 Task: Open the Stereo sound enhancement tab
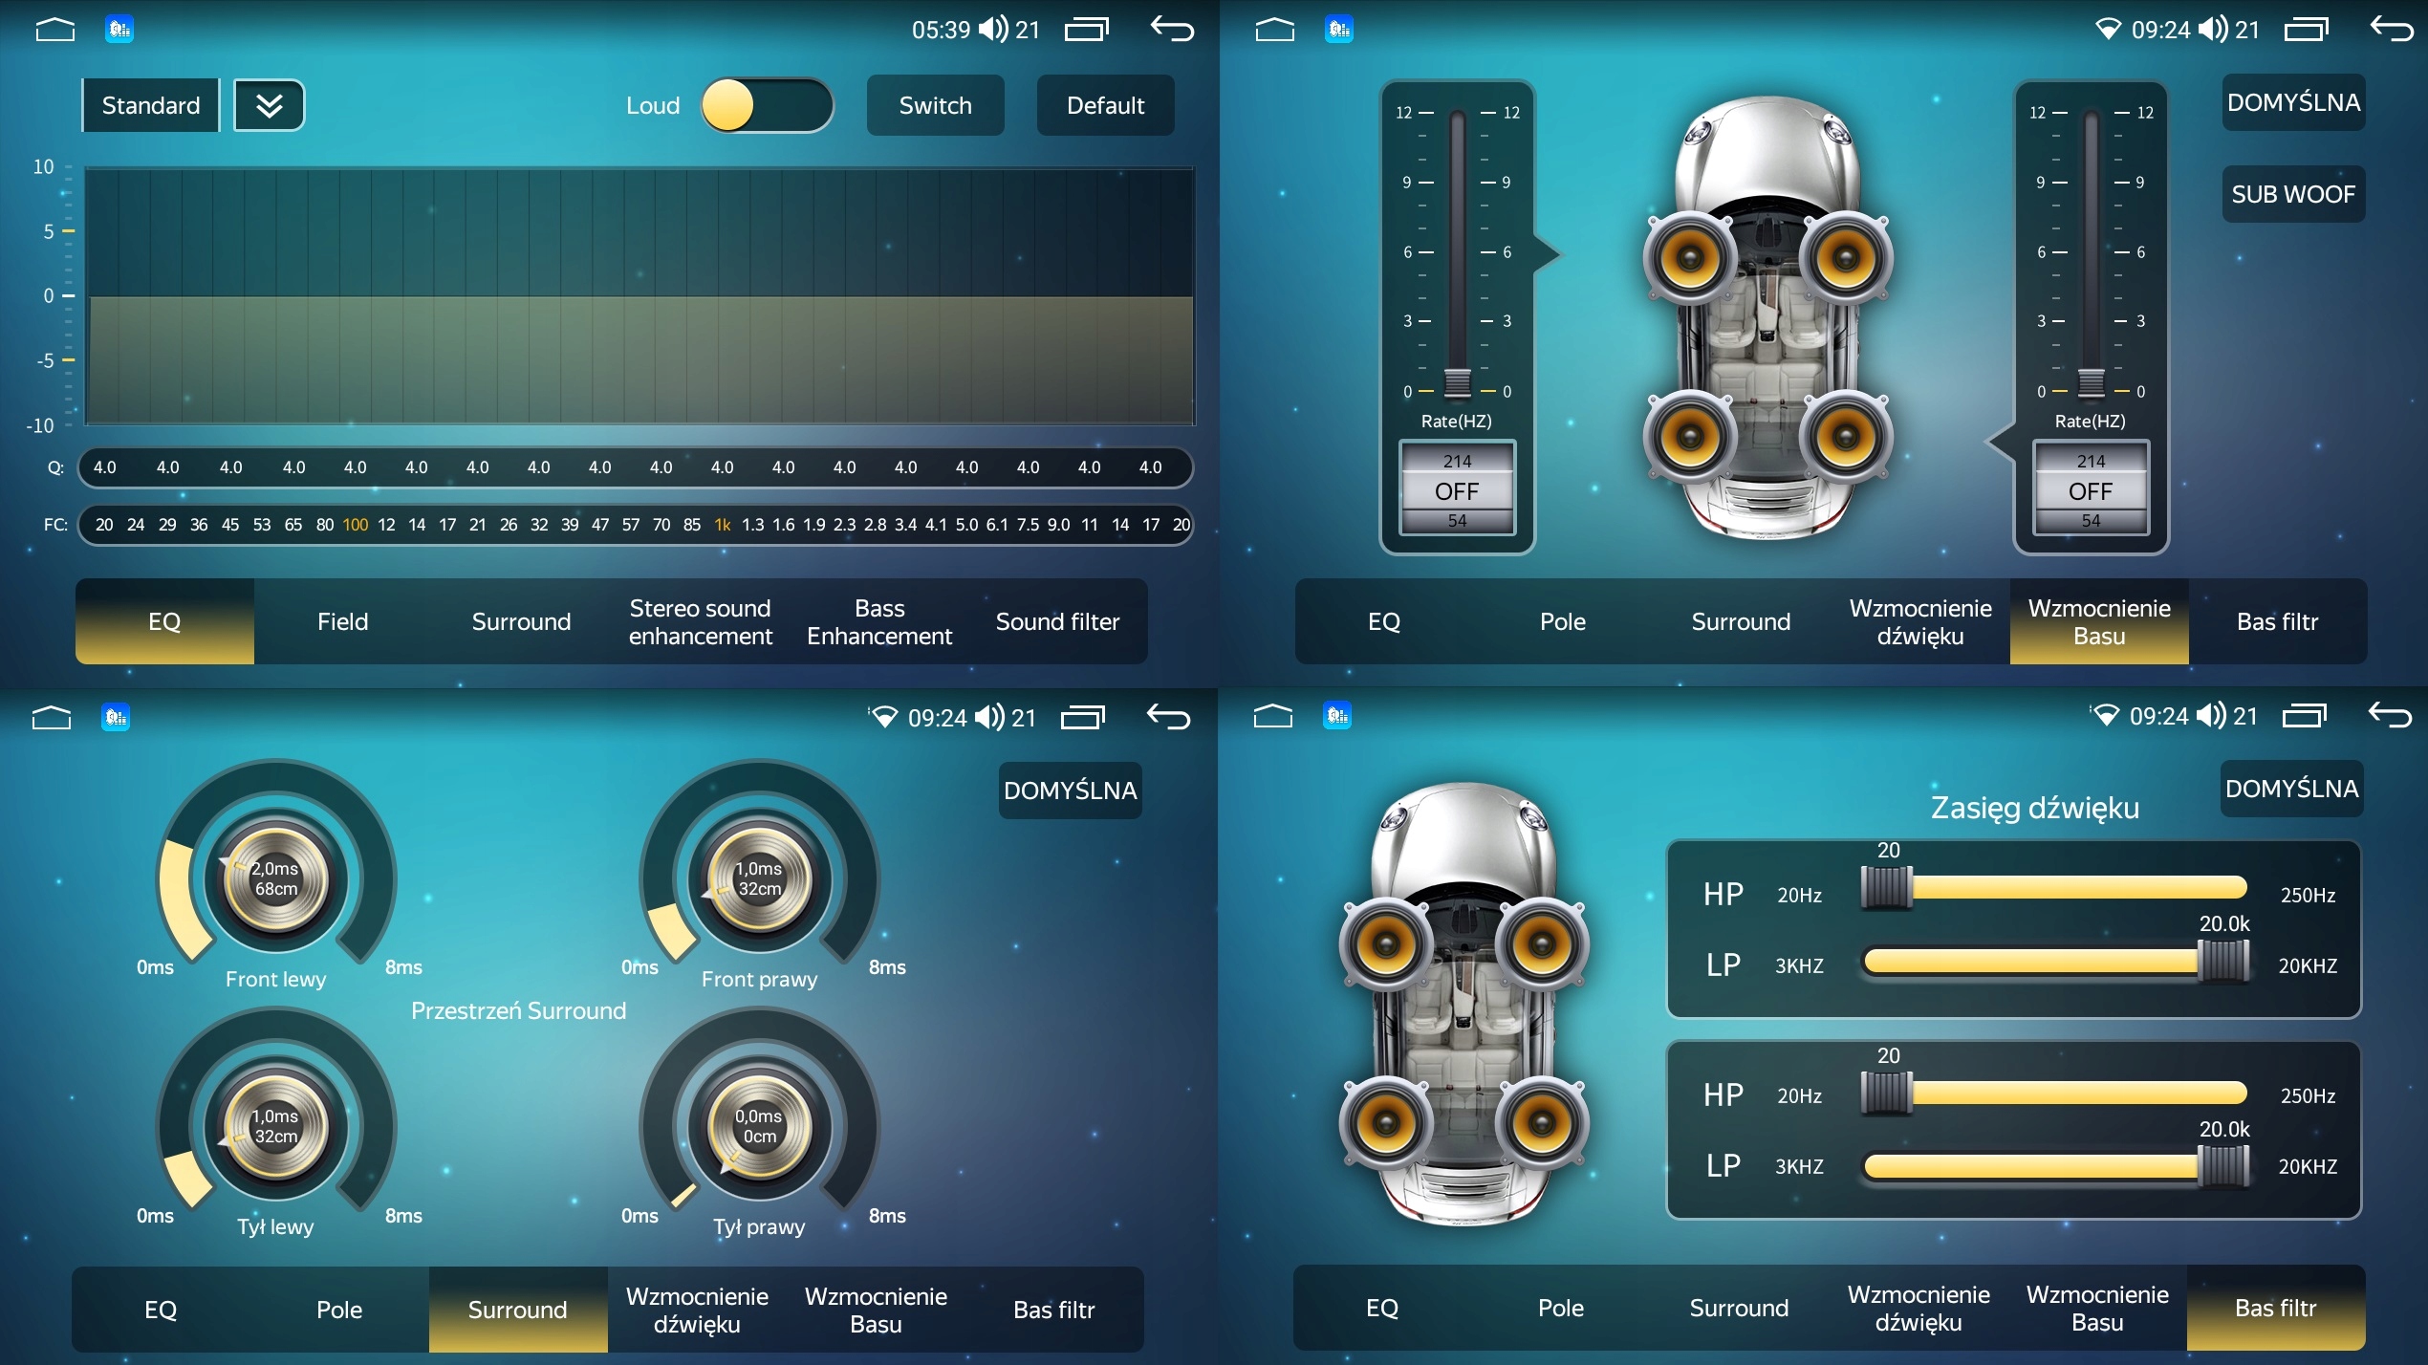click(700, 621)
